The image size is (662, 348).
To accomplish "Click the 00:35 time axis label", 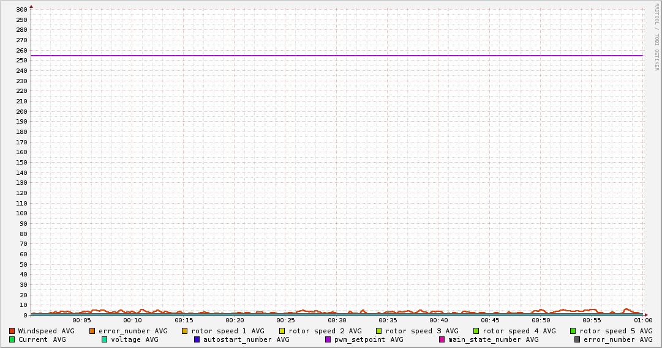I will (x=388, y=320).
